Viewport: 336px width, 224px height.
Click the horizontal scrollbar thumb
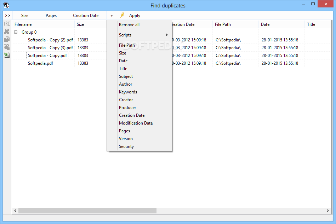(x=87, y=211)
